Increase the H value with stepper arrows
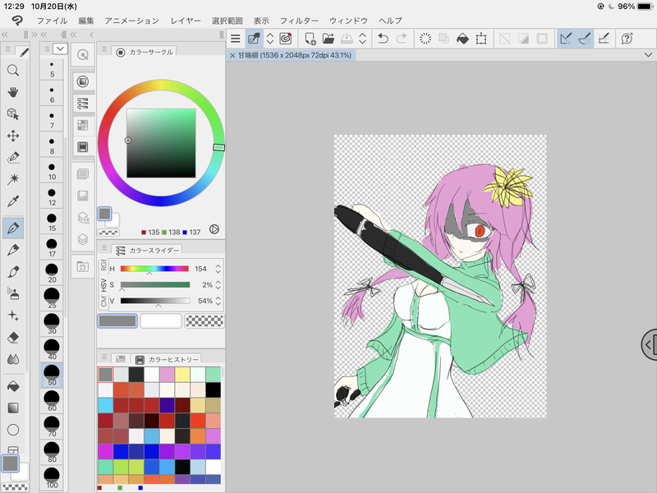Screen dimensions: 657x493 coord(218,265)
